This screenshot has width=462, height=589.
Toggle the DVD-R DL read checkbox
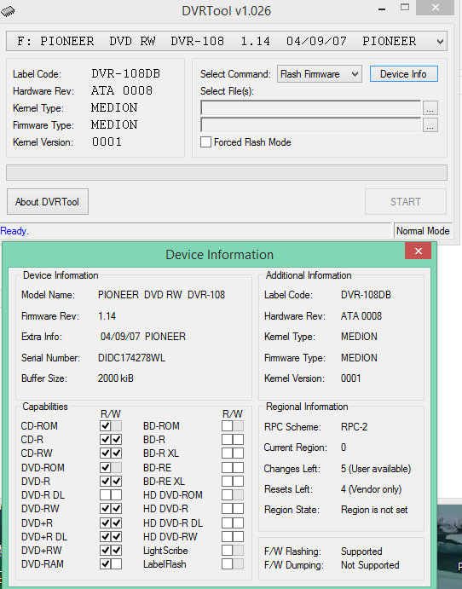[105, 494]
